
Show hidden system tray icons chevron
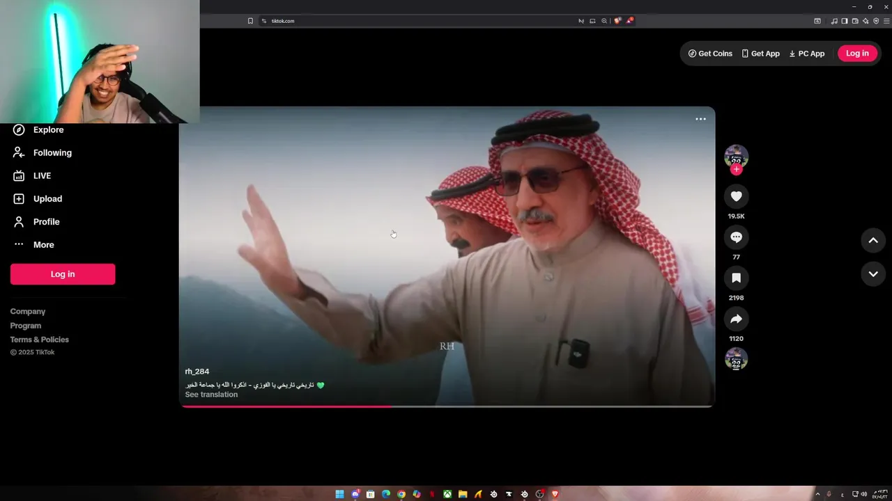(818, 494)
